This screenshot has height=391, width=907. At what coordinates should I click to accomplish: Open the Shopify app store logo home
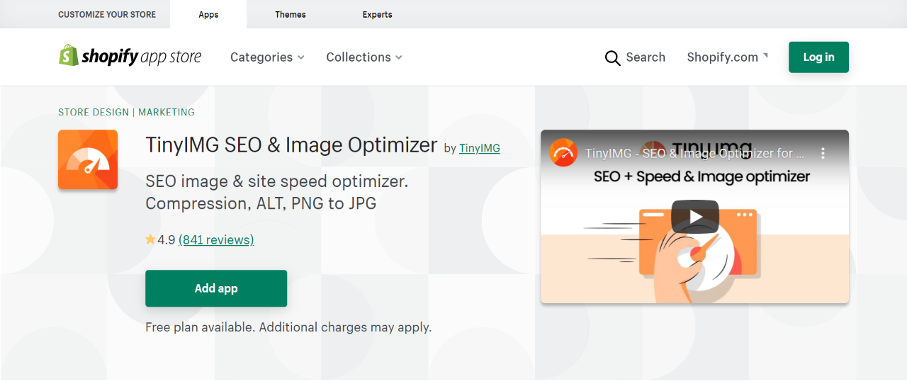(130, 57)
